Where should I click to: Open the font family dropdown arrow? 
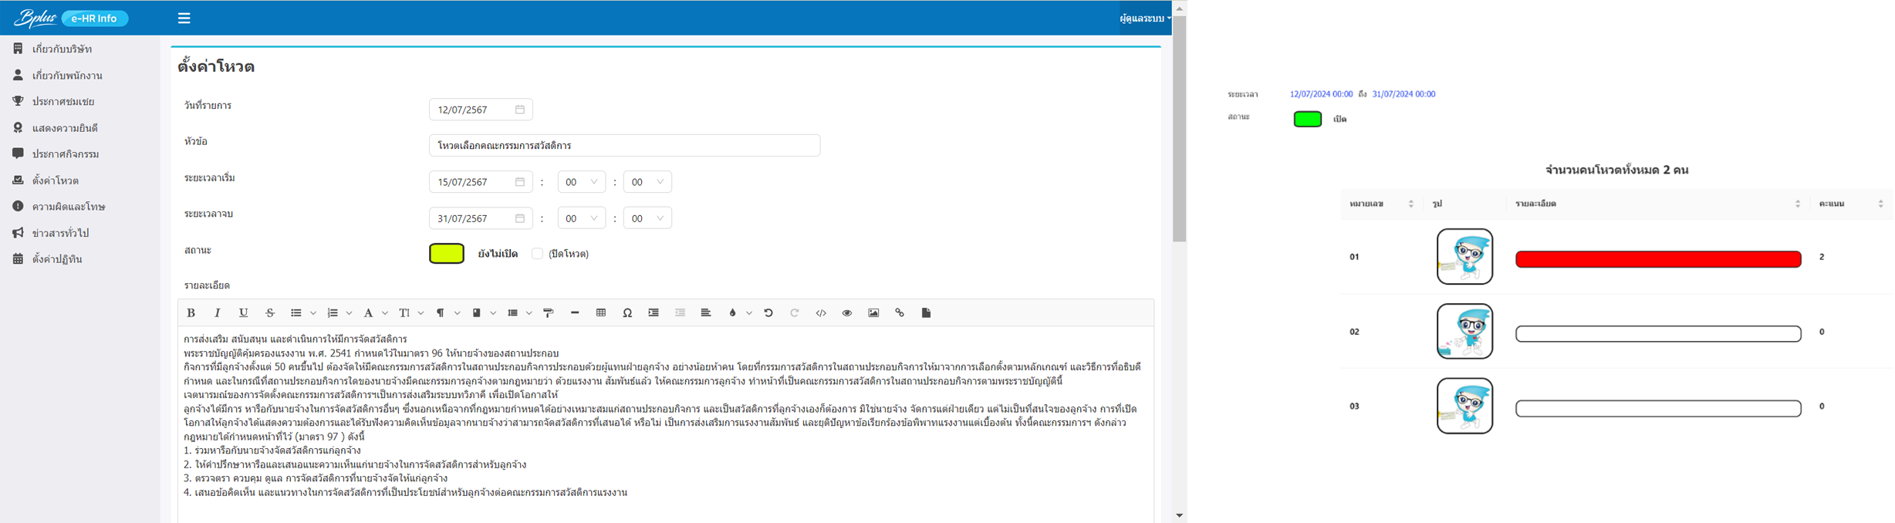click(385, 312)
